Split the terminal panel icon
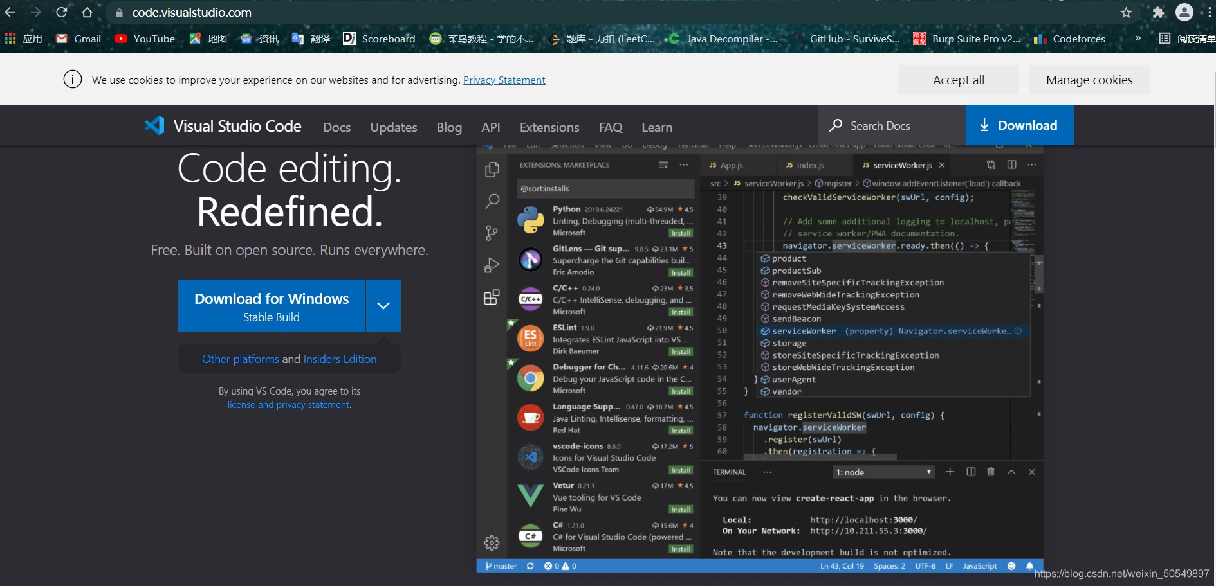This screenshot has height=586, width=1216. click(x=971, y=472)
